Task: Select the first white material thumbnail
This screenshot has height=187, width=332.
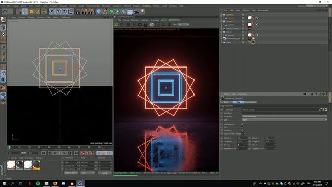Action: point(11,165)
